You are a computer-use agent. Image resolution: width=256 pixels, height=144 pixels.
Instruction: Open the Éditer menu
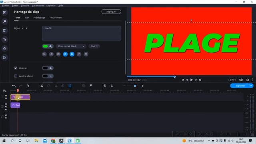pyautogui.click(x=15, y=6)
